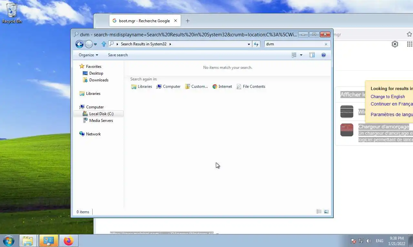The width and height of the screenshot is (413, 247).
Task: Click the Action Center flag icon
Action: (x=353, y=241)
